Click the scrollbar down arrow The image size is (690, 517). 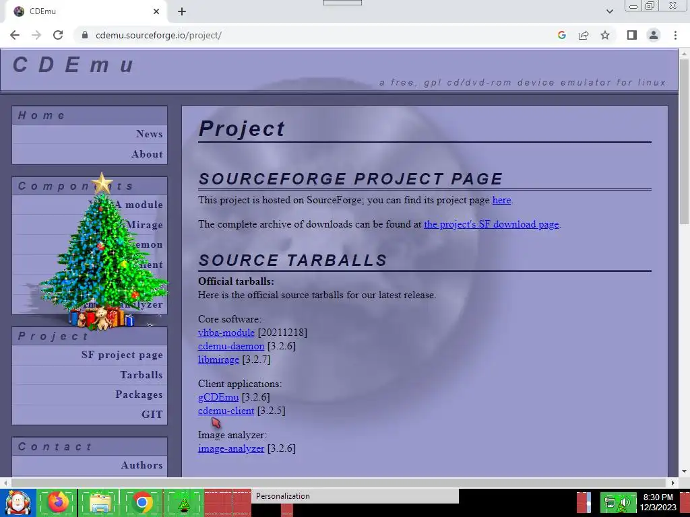[x=684, y=471]
